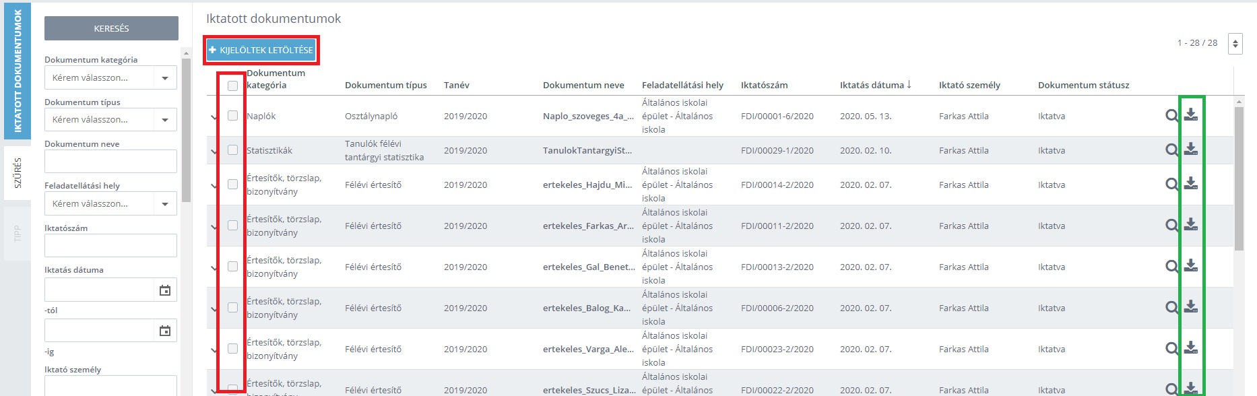Screen dimensions: 1257x396
Task: Open preview for ertekeles_Gal_Benet document
Action: (1172, 267)
